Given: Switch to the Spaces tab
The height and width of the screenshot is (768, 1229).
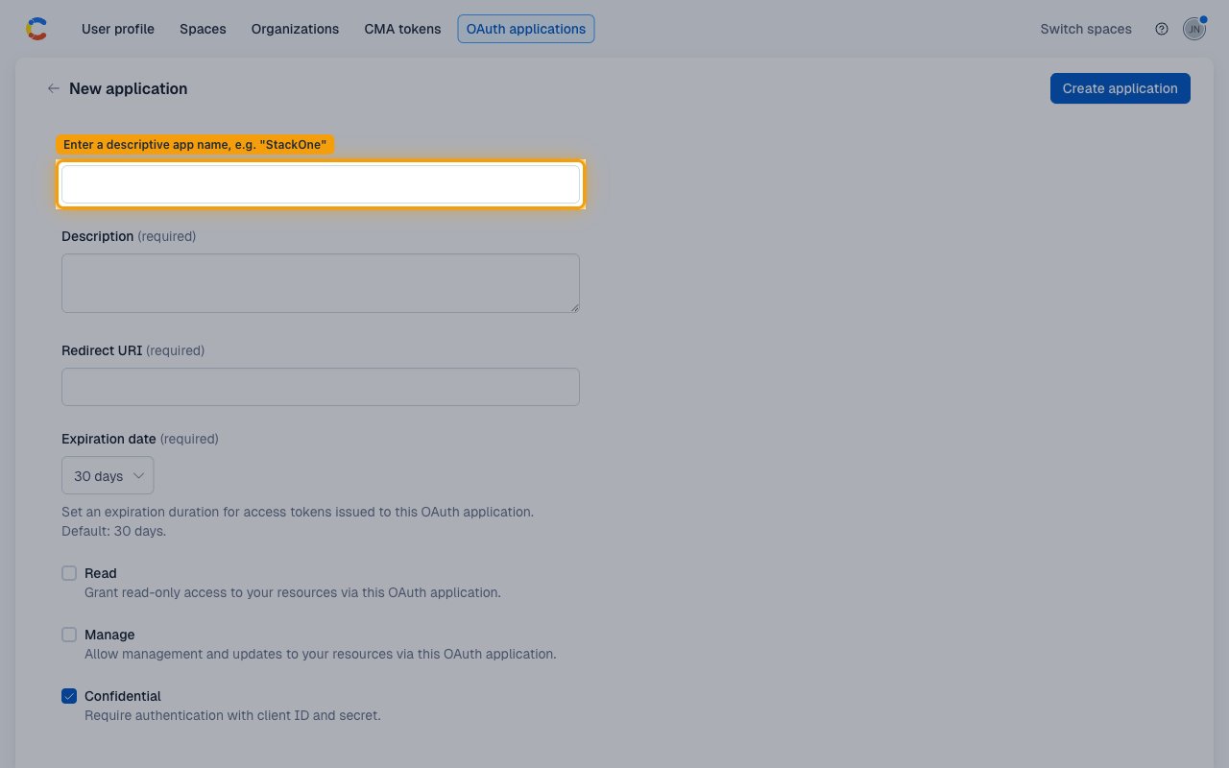Looking at the screenshot, I should pos(203,29).
